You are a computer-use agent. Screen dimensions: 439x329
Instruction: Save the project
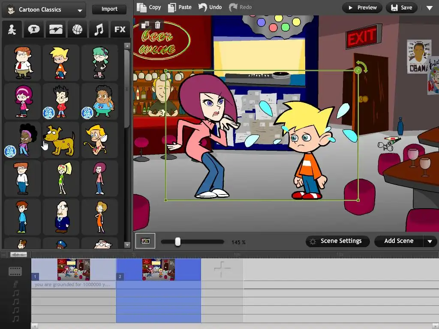401,8
